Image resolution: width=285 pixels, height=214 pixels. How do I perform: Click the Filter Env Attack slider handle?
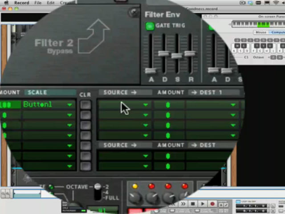[x=151, y=70]
